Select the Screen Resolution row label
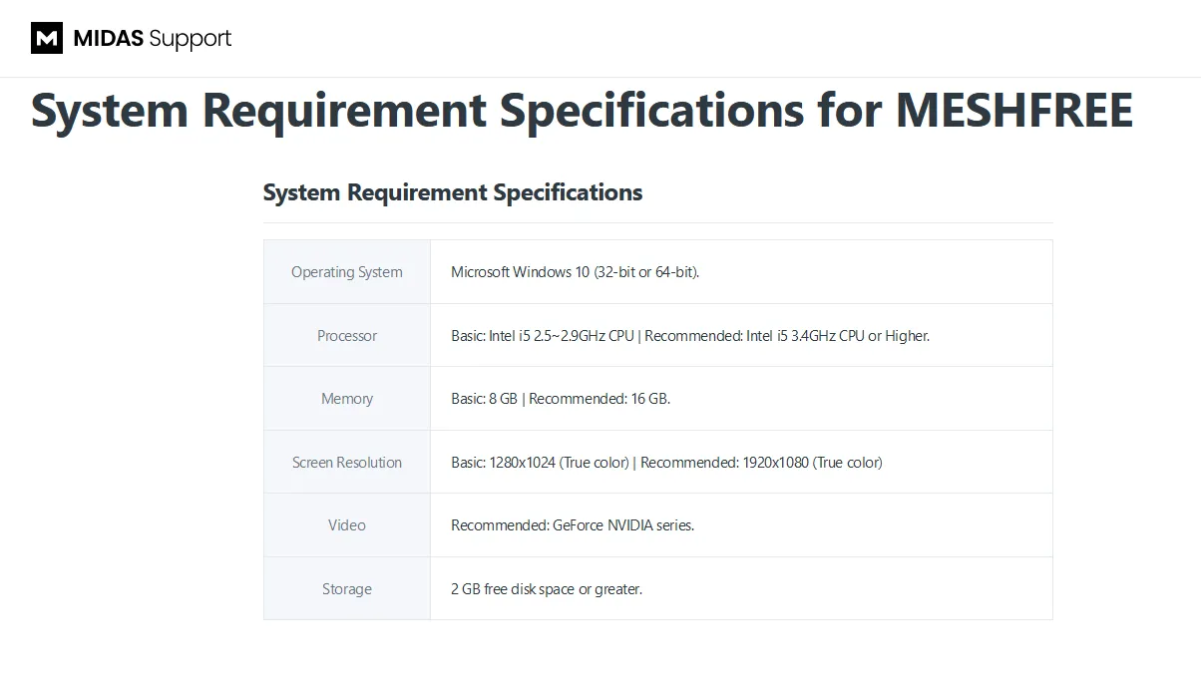 point(347,463)
